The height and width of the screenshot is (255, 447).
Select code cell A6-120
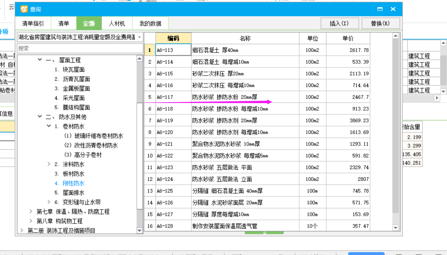coord(173,132)
